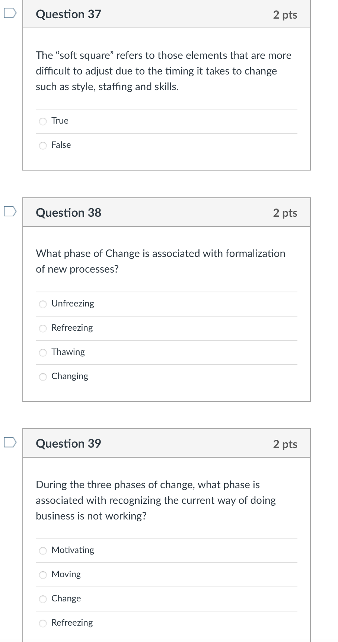Select Motivating for Question 39
The image size is (338, 642).
click(43, 551)
